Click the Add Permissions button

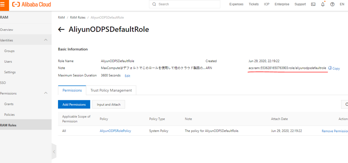click(74, 104)
